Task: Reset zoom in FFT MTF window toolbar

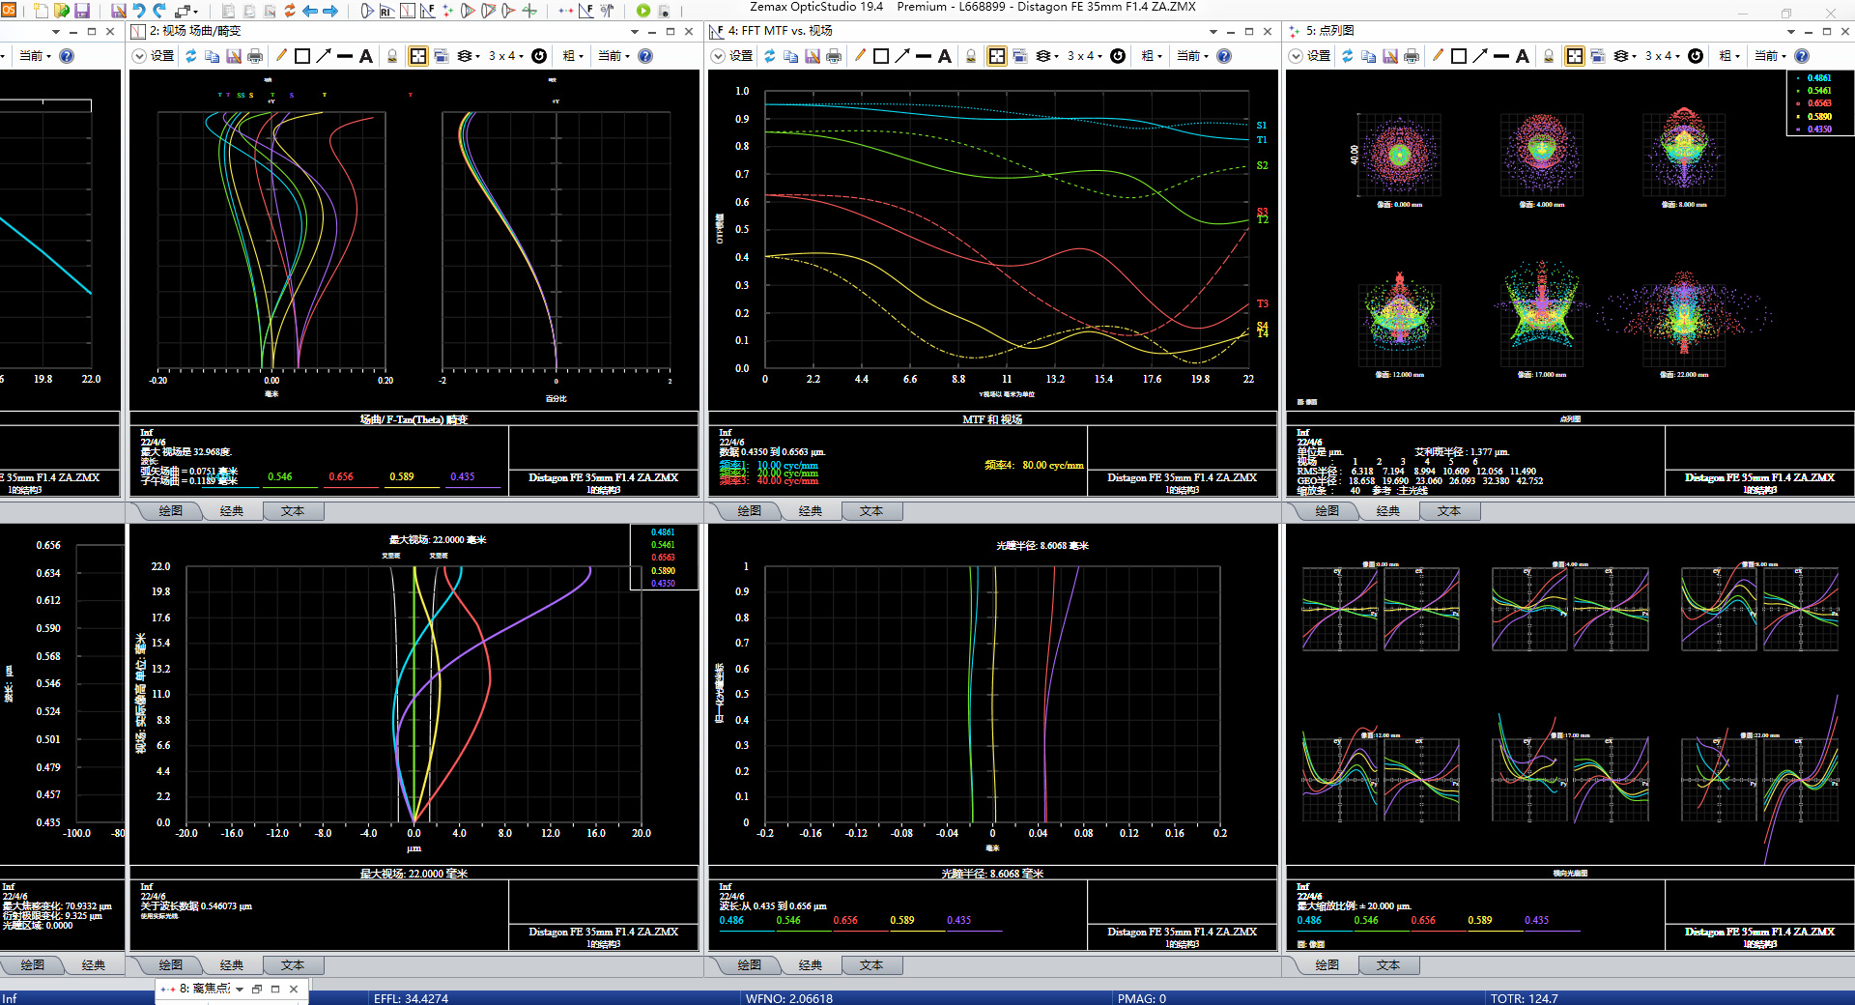Action: [x=1118, y=56]
